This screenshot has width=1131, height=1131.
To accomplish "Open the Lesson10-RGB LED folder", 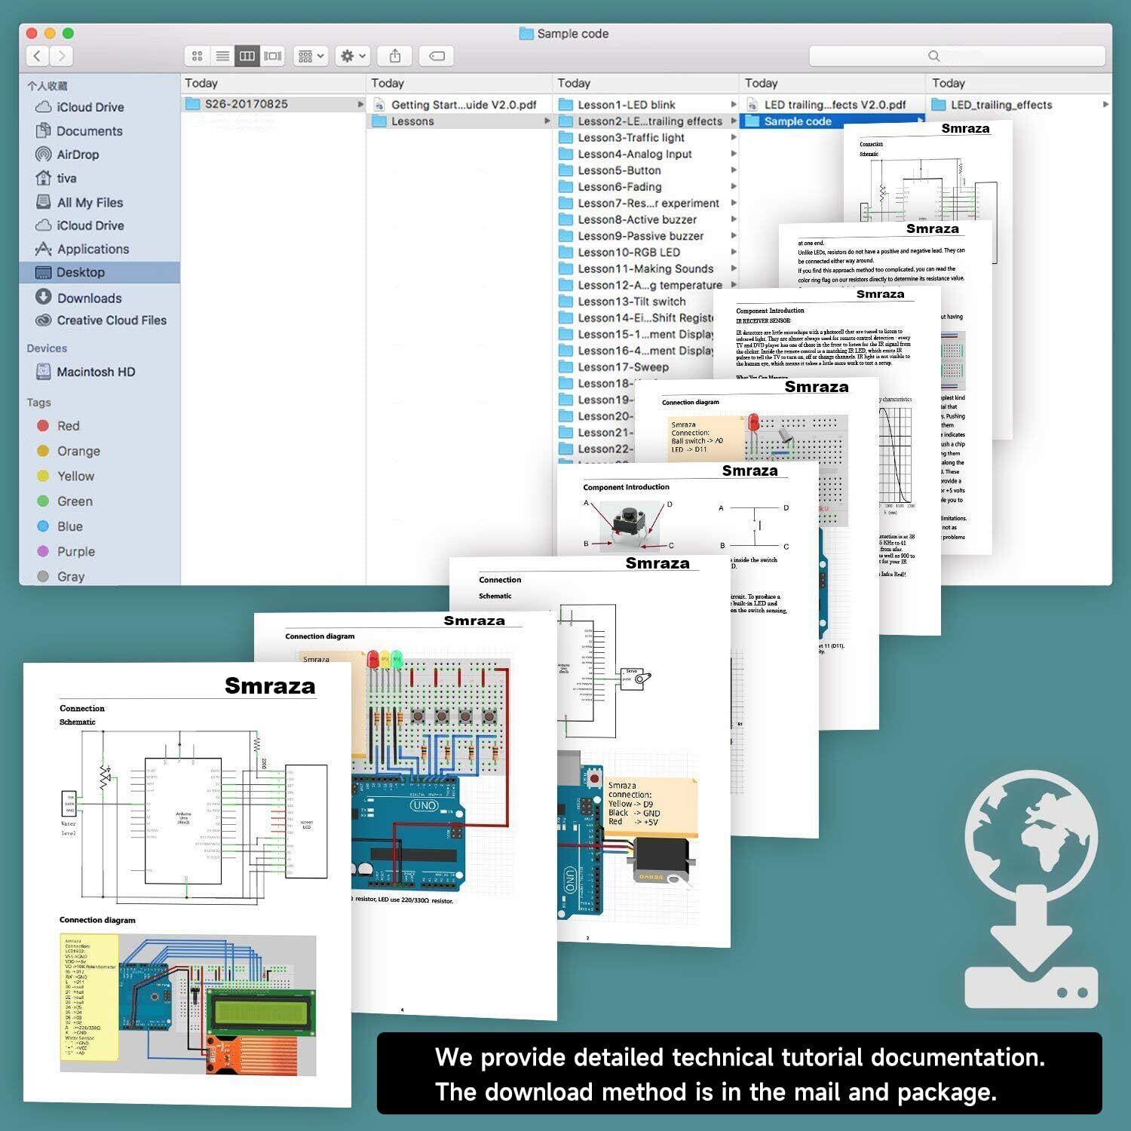I will pos(628,253).
